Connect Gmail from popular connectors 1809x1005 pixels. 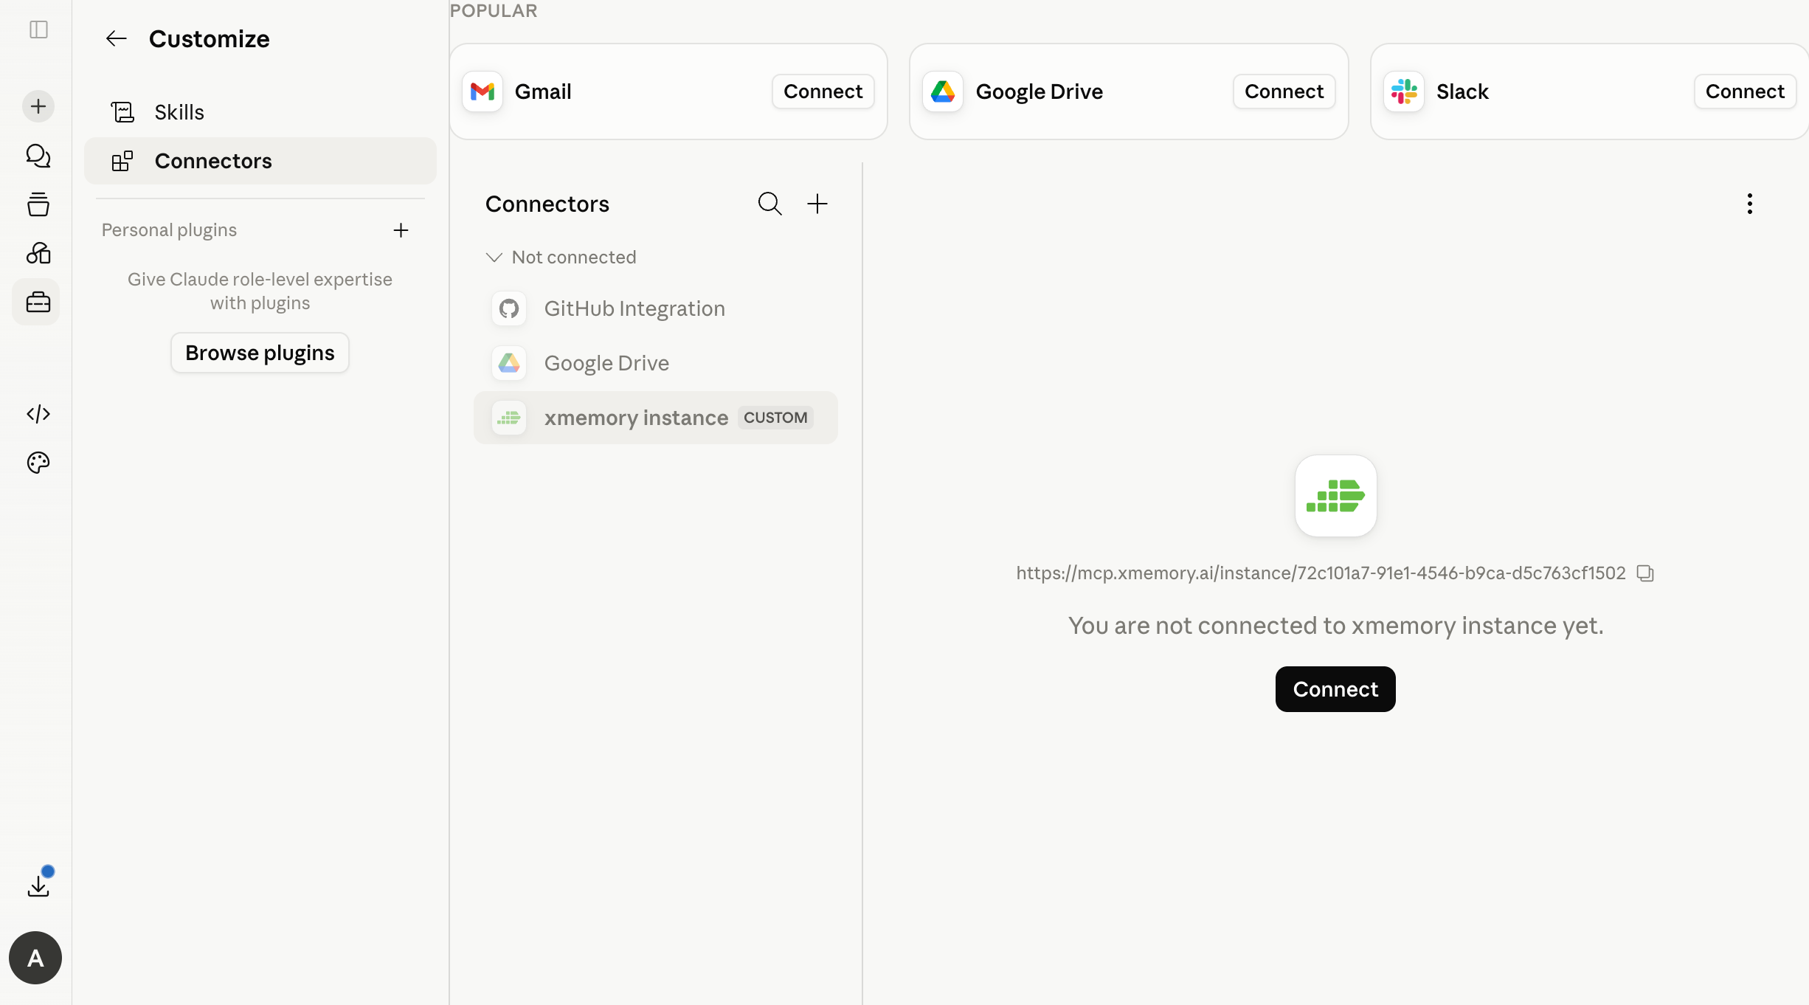[x=823, y=91]
